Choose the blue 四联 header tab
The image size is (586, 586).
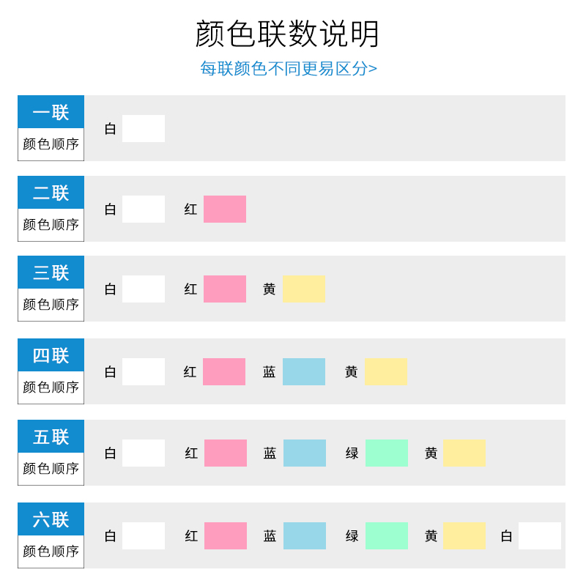click(x=51, y=355)
